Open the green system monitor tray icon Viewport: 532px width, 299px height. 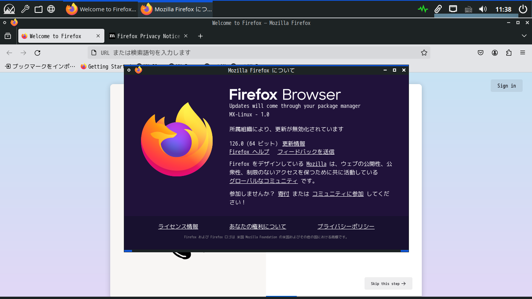click(423, 9)
